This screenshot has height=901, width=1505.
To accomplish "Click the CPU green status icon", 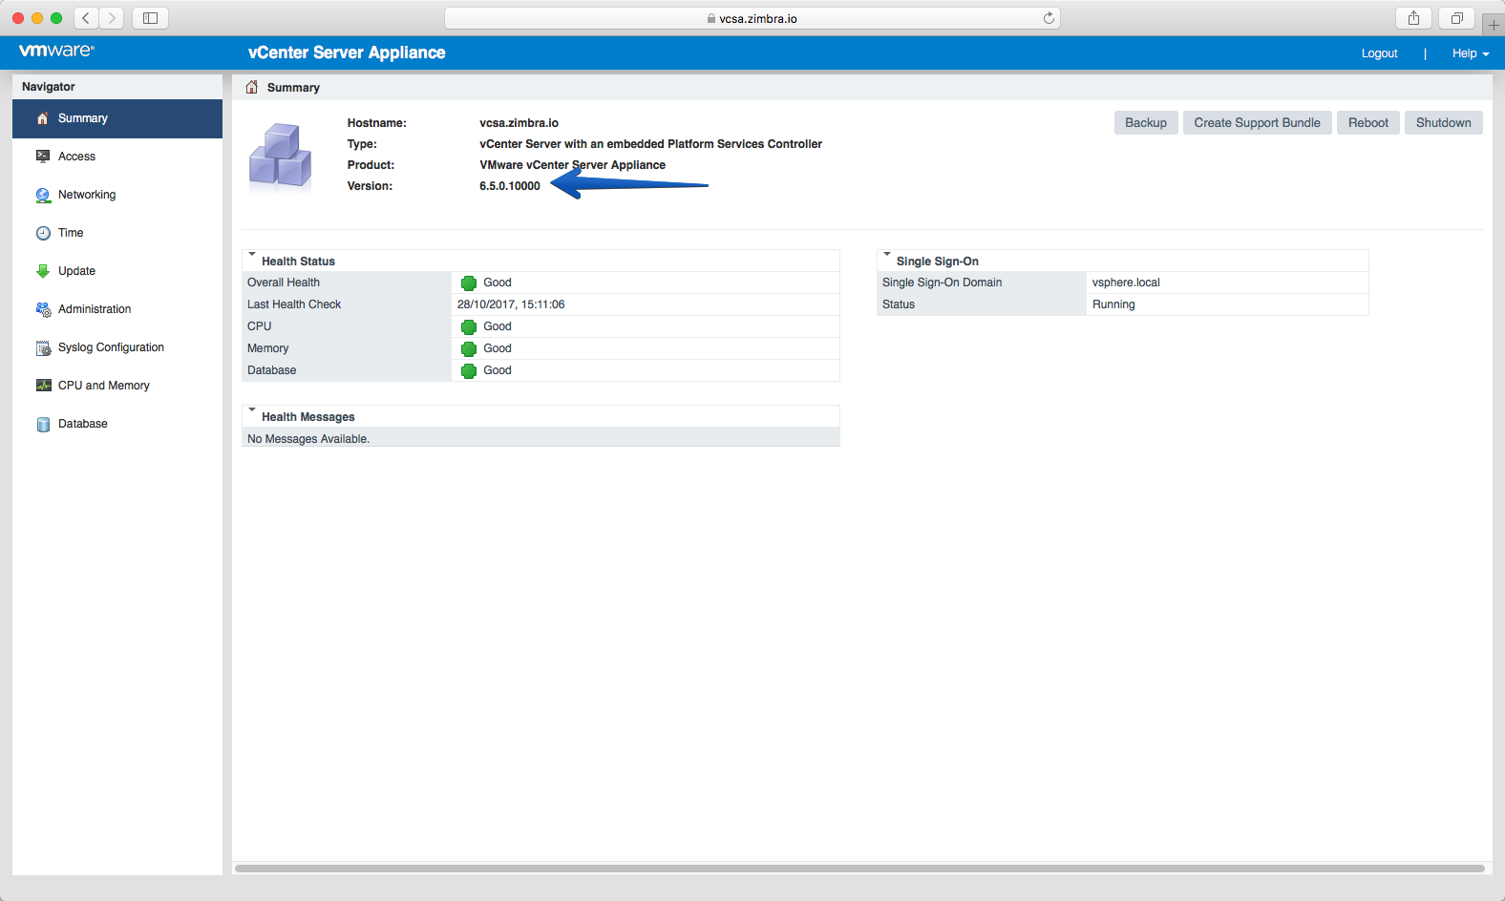I will coord(469,326).
